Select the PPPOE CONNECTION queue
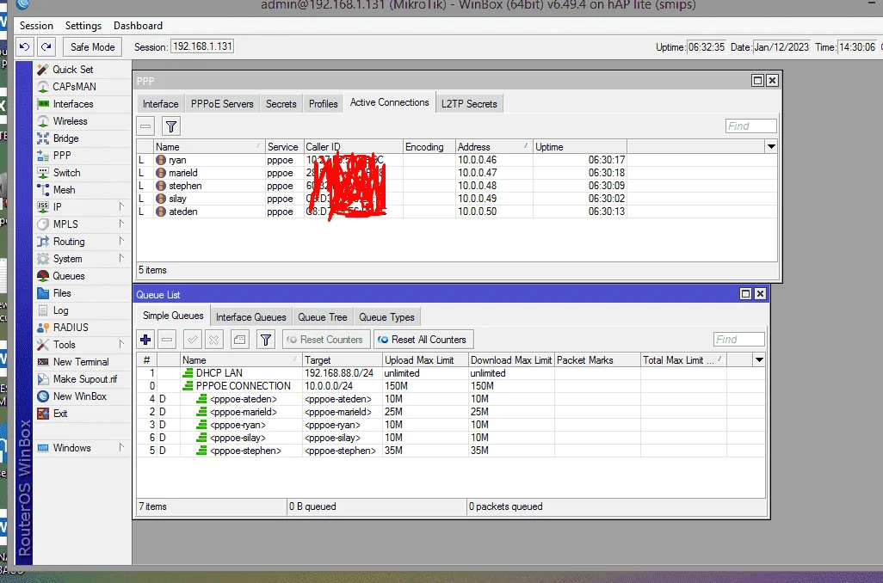 [x=450, y=386]
